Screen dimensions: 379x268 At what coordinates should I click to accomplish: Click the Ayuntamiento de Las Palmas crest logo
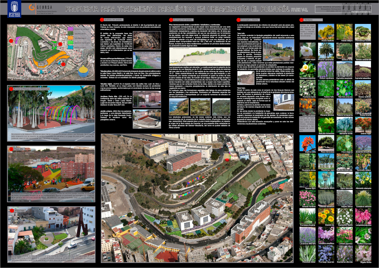[14, 9]
